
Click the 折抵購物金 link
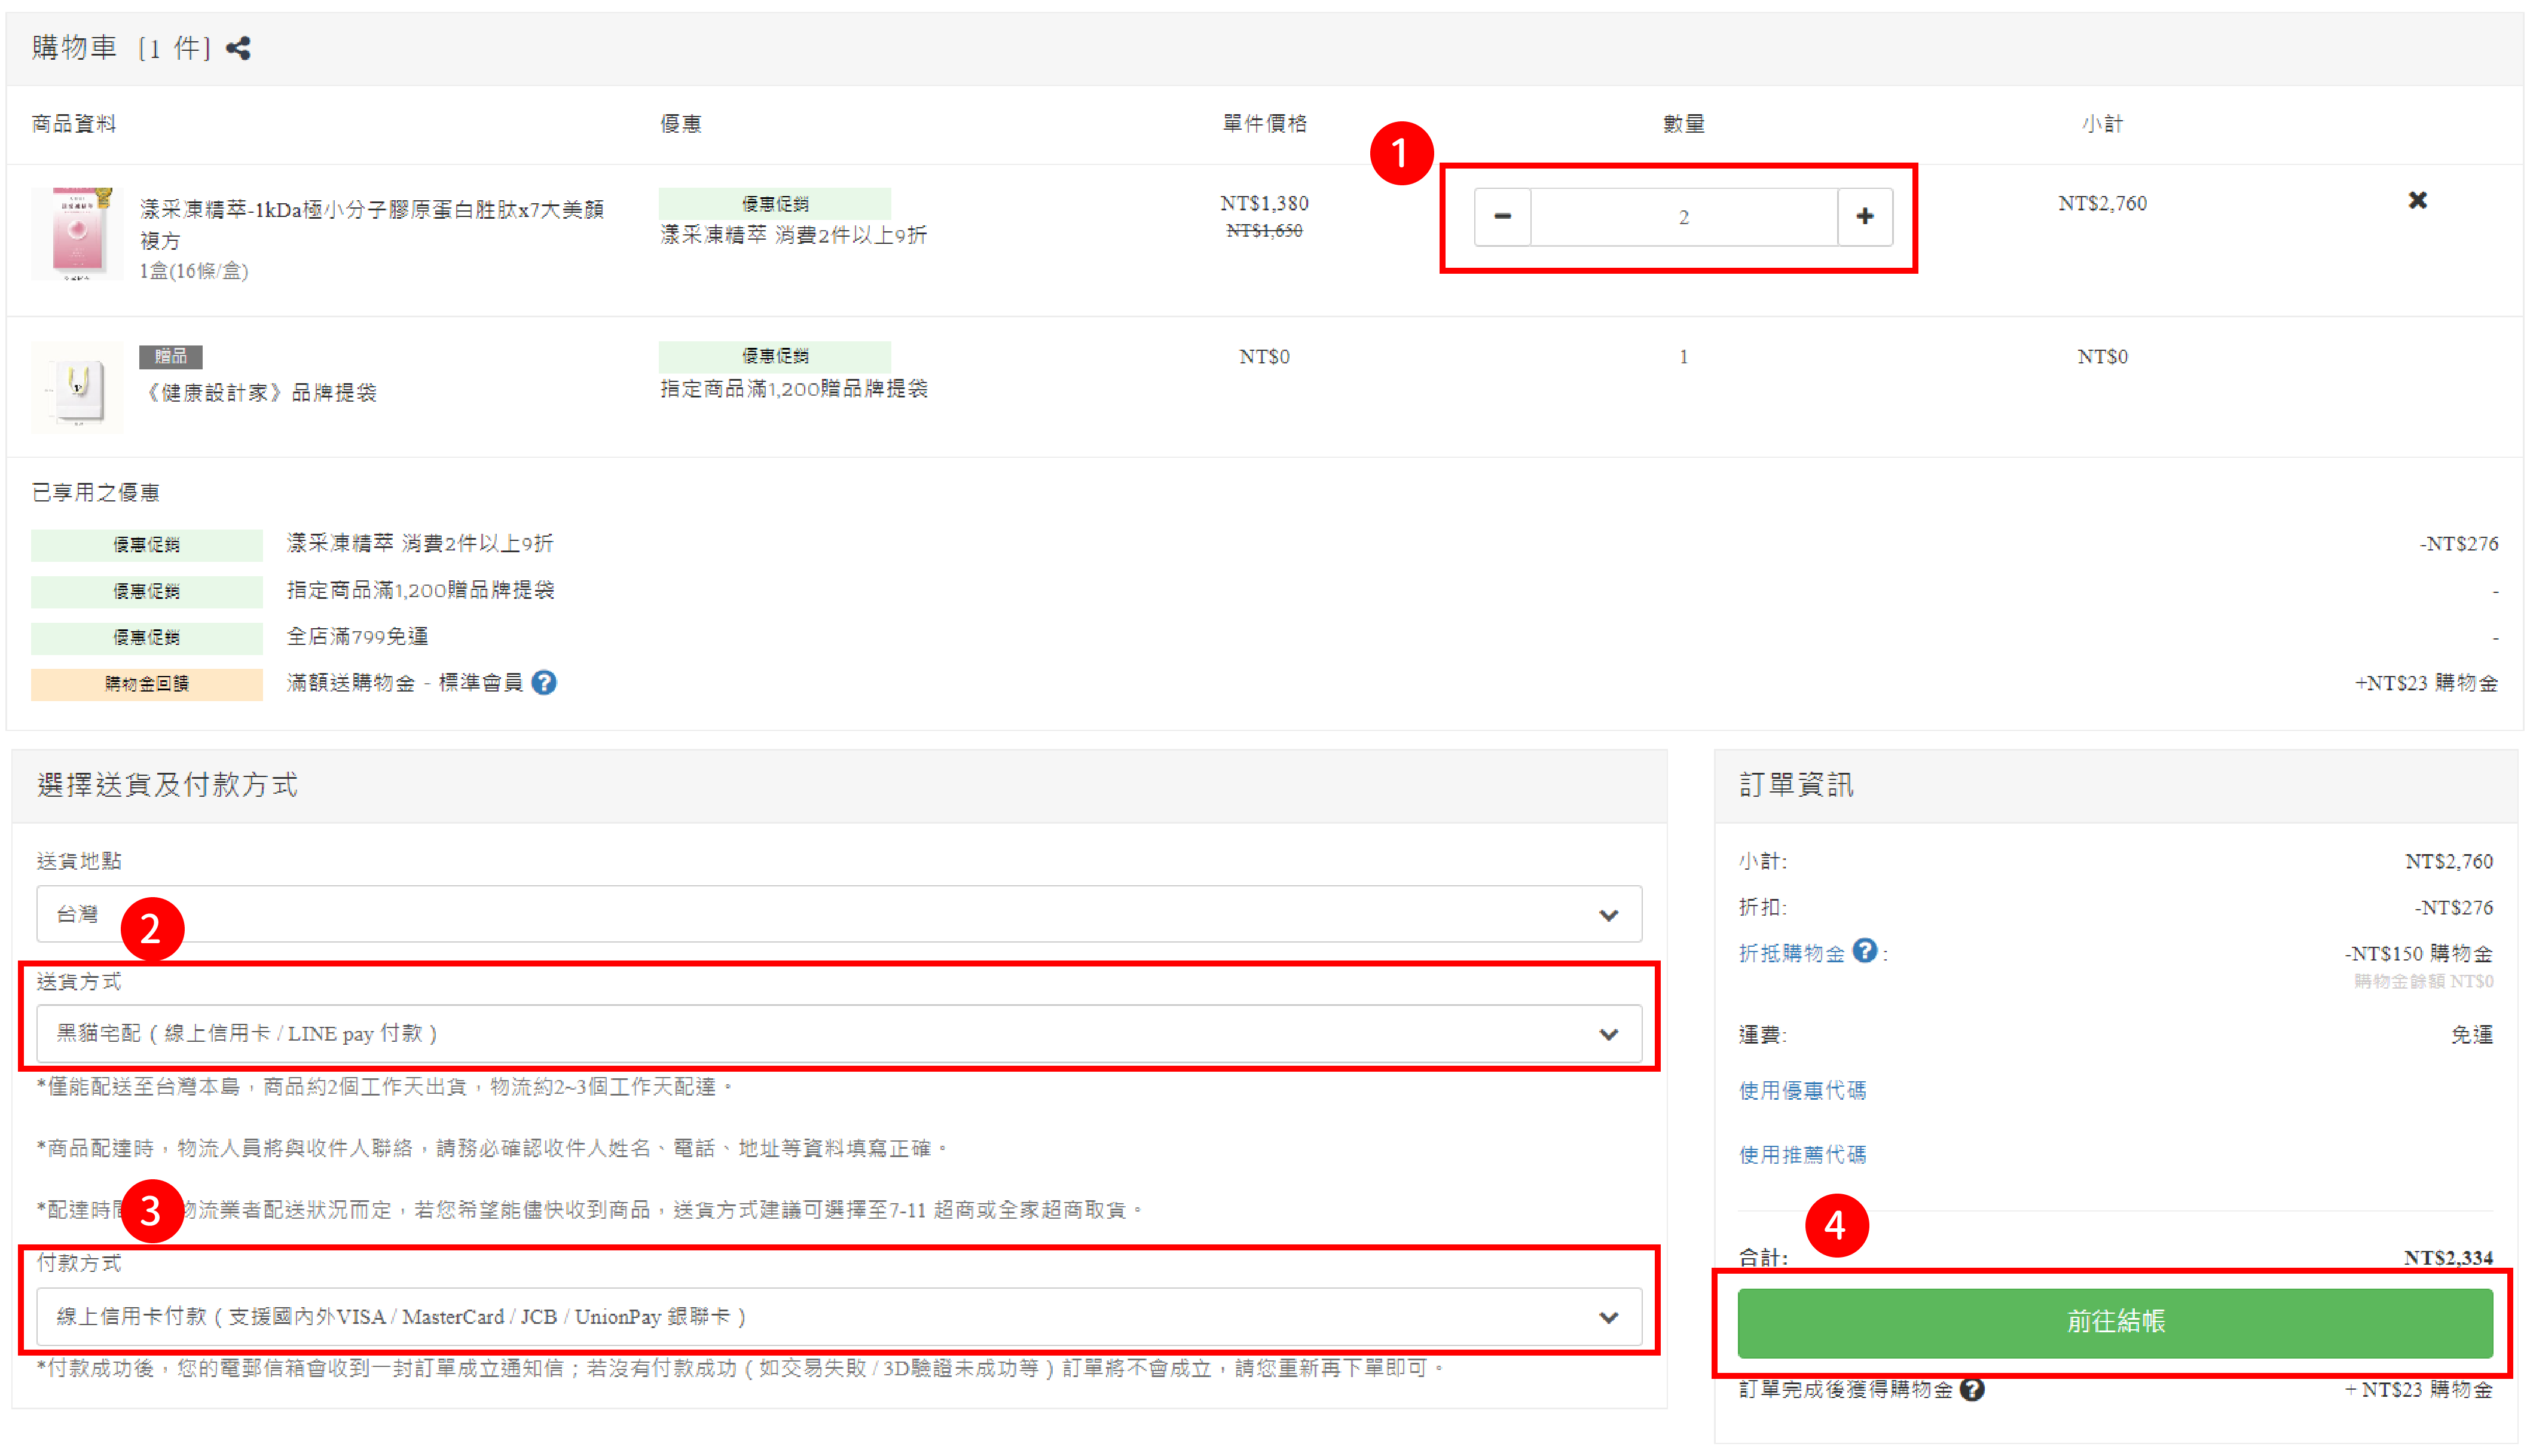point(1791,953)
